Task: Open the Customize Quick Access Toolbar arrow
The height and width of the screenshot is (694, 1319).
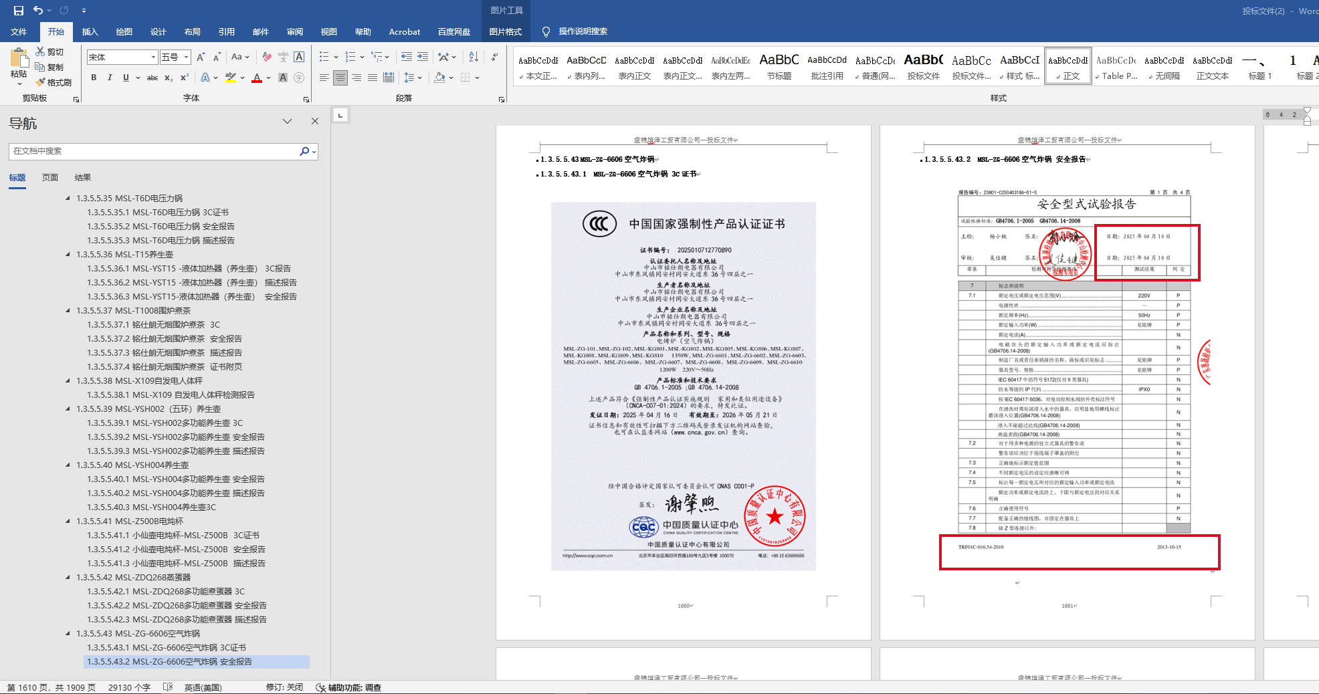Action: [x=84, y=11]
